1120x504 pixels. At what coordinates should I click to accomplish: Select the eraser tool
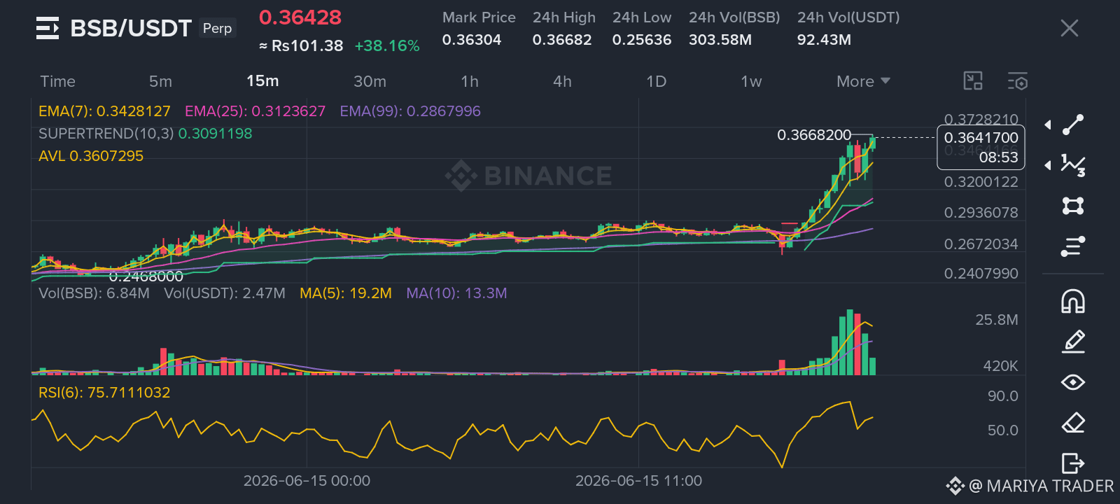coord(1073,423)
